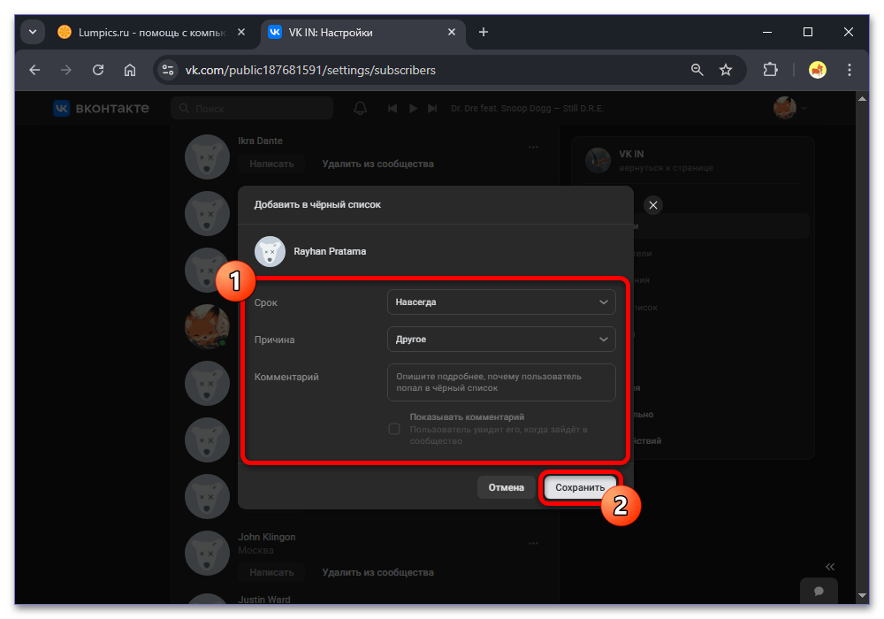
Task: Click the ВКонтакте logo
Action: [x=102, y=108]
